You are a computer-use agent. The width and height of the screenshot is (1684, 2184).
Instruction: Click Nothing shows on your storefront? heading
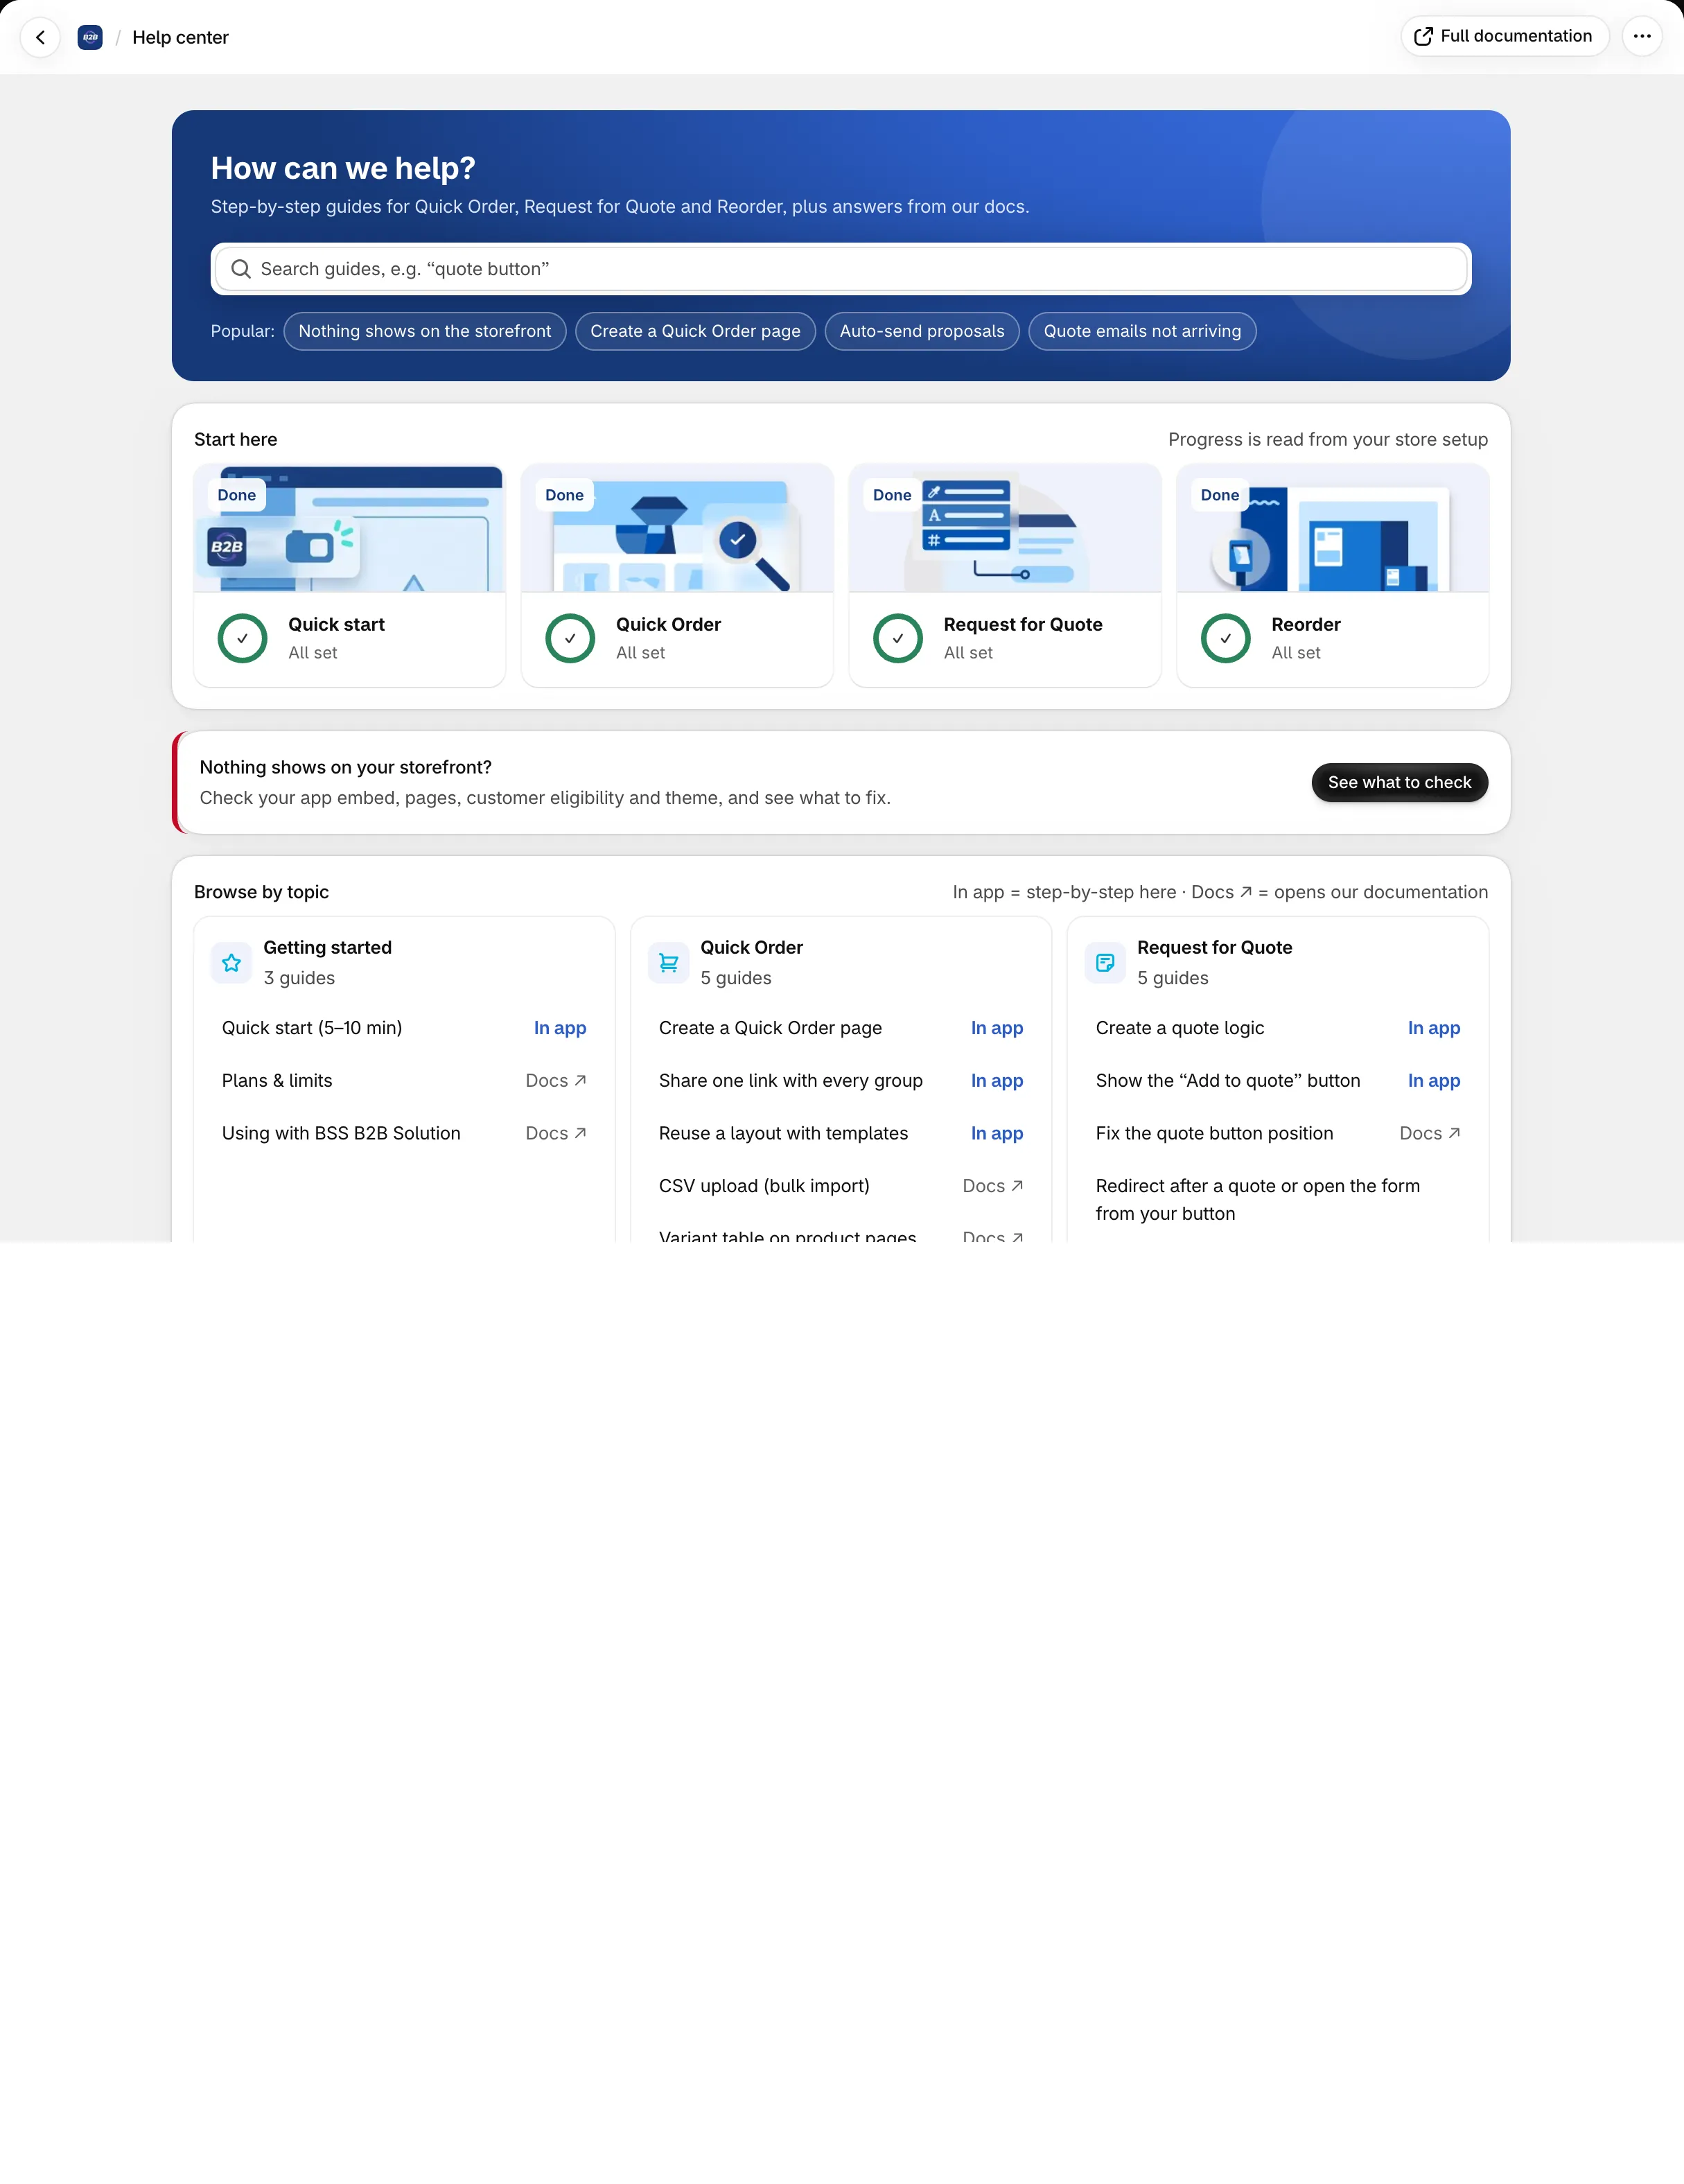point(346,767)
